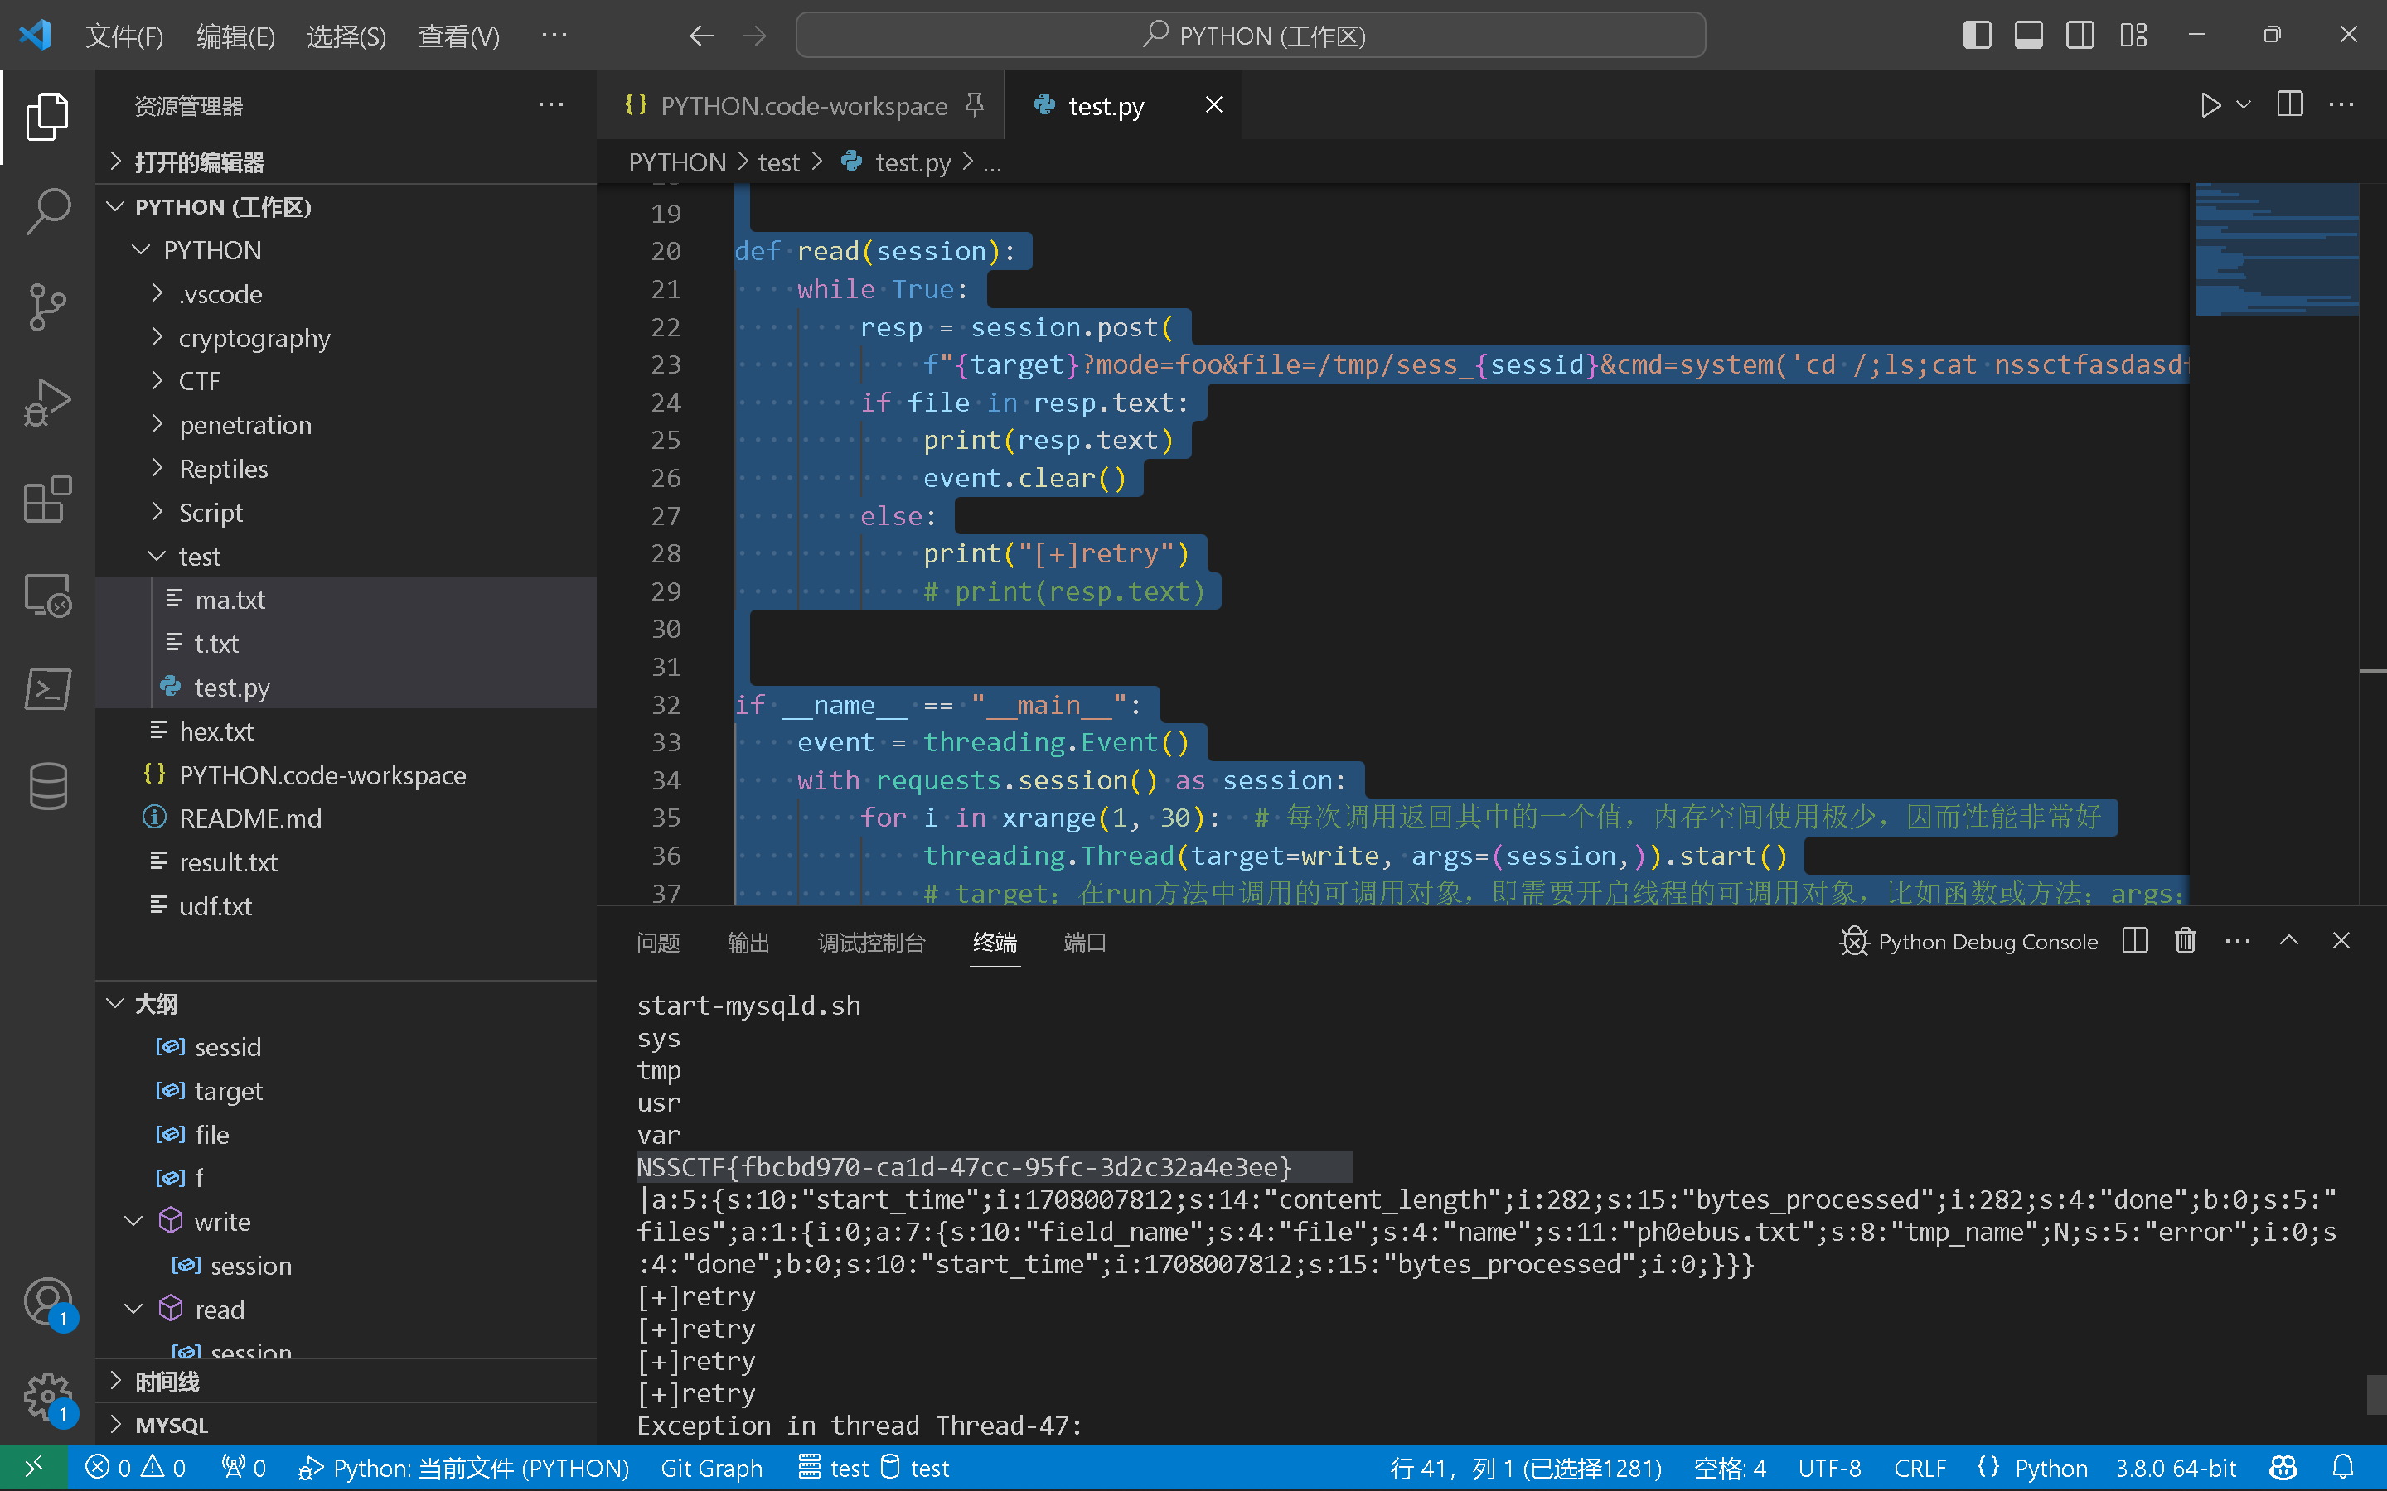Open Run and Debug view
The height and width of the screenshot is (1491, 2387).
(x=46, y=403)
